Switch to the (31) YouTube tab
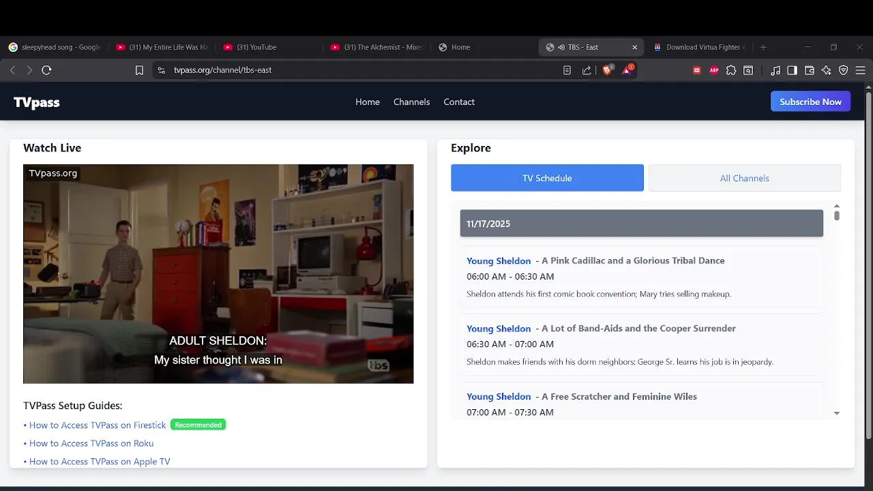Image resolution: width=873 pixels, height=491 pixels. point(270,47)
